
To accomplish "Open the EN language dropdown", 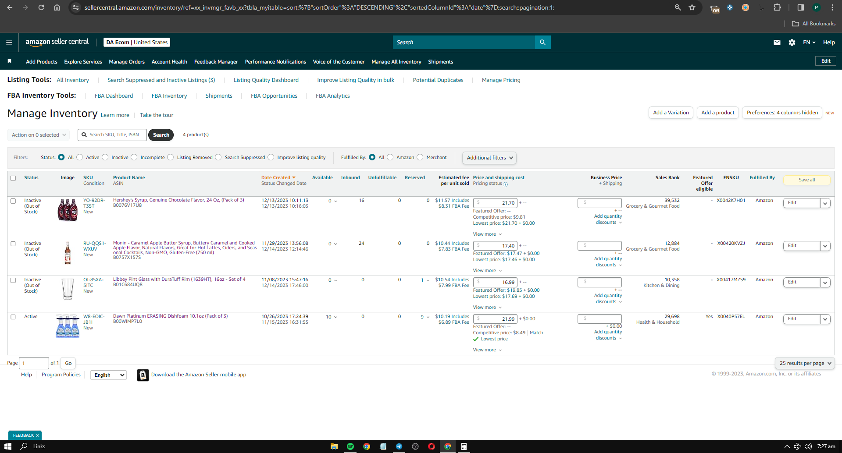I will coord(809,42).
